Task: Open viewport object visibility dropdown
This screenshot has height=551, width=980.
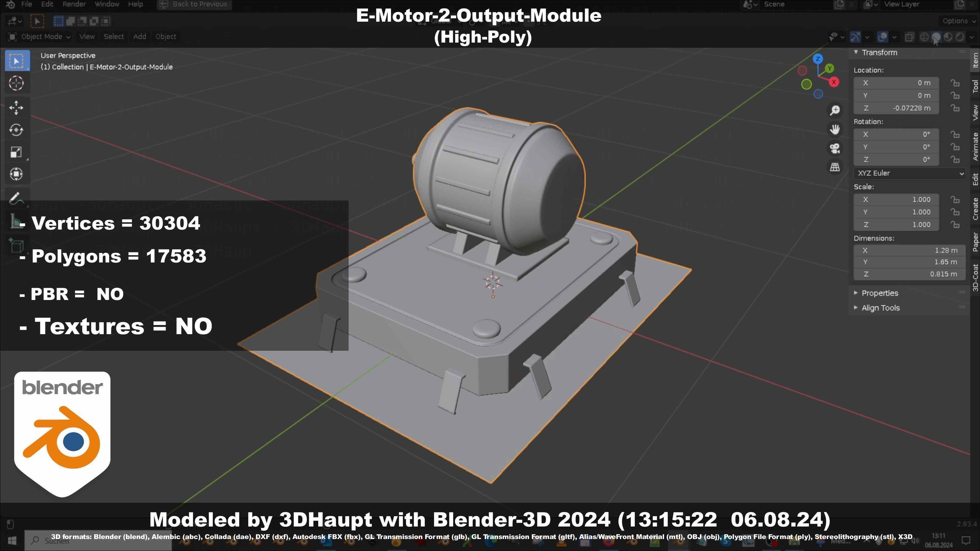Action: coord(837,37)
